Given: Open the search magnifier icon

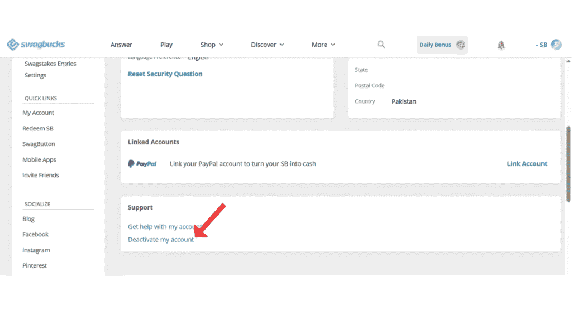Looking at the screenshot, I should click(x=381, y=44).
